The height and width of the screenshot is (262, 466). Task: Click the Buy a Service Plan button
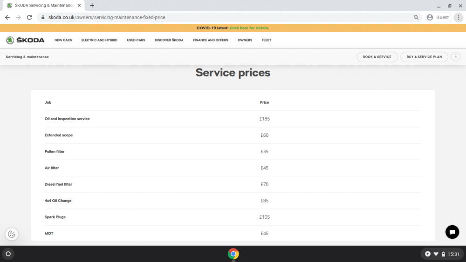tap(424, 57)
